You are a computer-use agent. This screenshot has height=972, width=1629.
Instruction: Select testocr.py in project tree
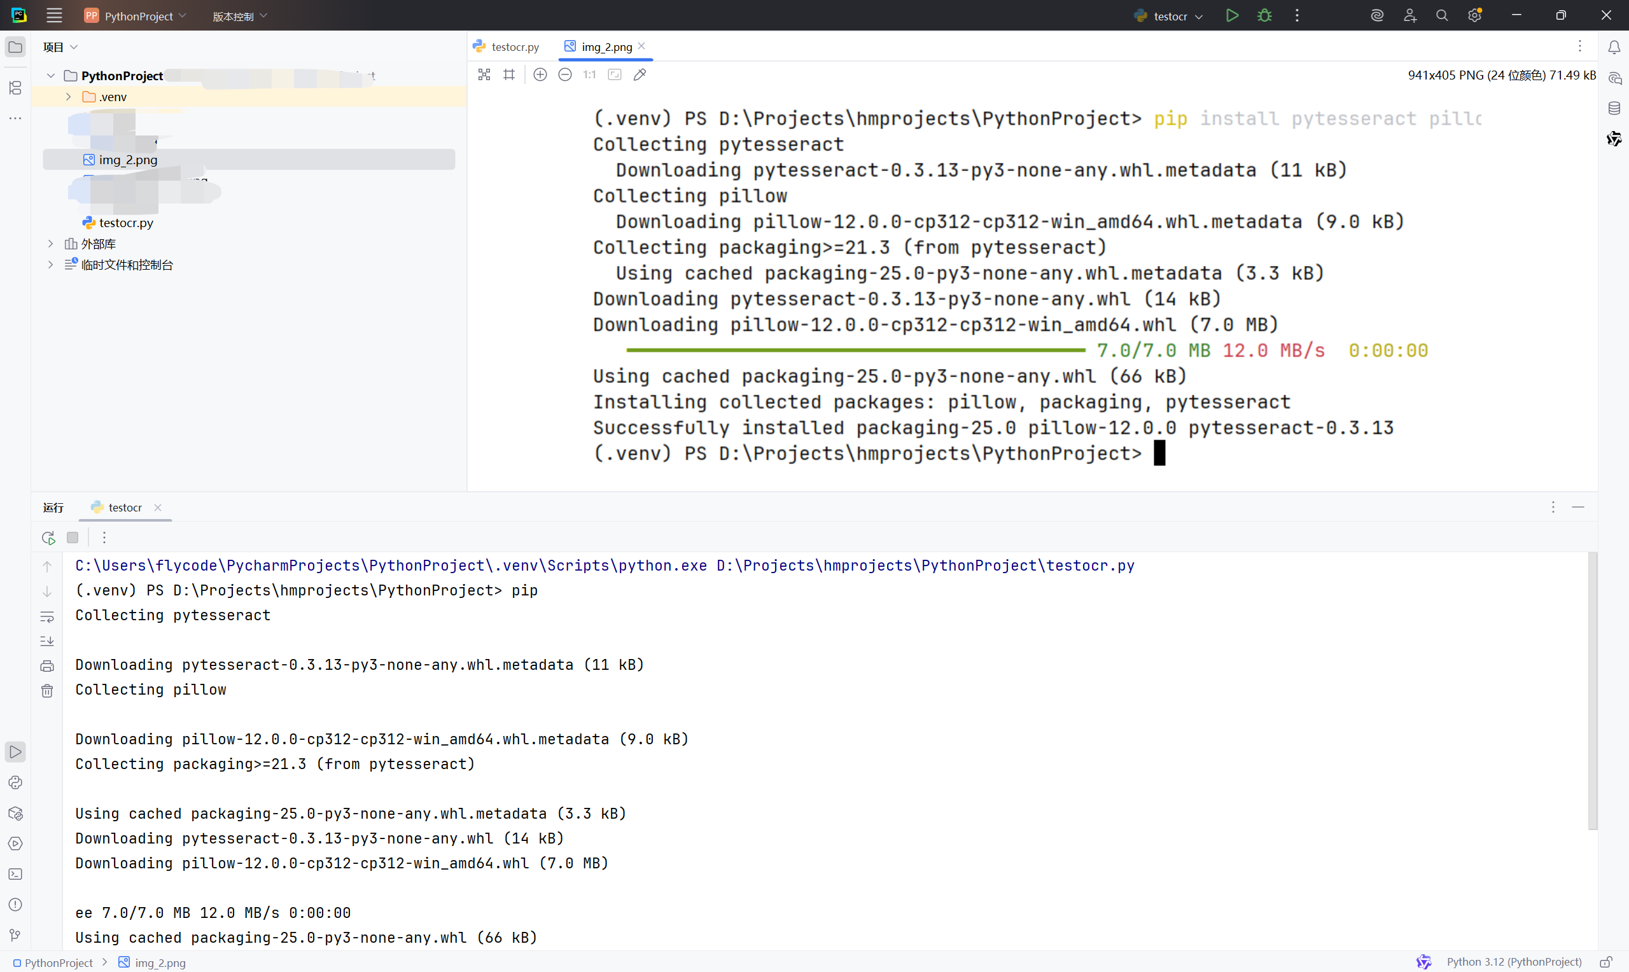click(x=126, y=223)
